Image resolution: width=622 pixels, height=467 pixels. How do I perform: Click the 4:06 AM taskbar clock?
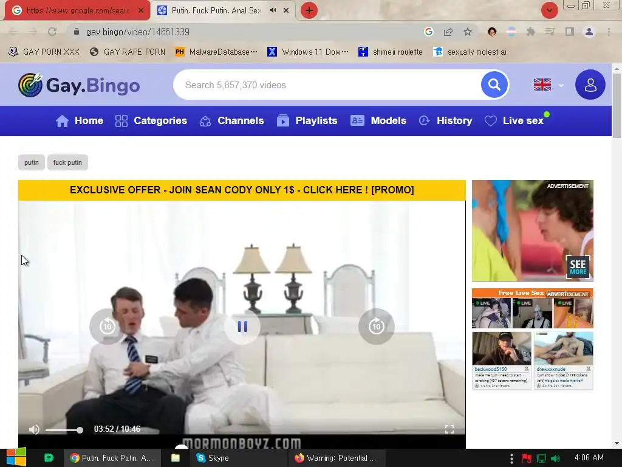point(589,458)
